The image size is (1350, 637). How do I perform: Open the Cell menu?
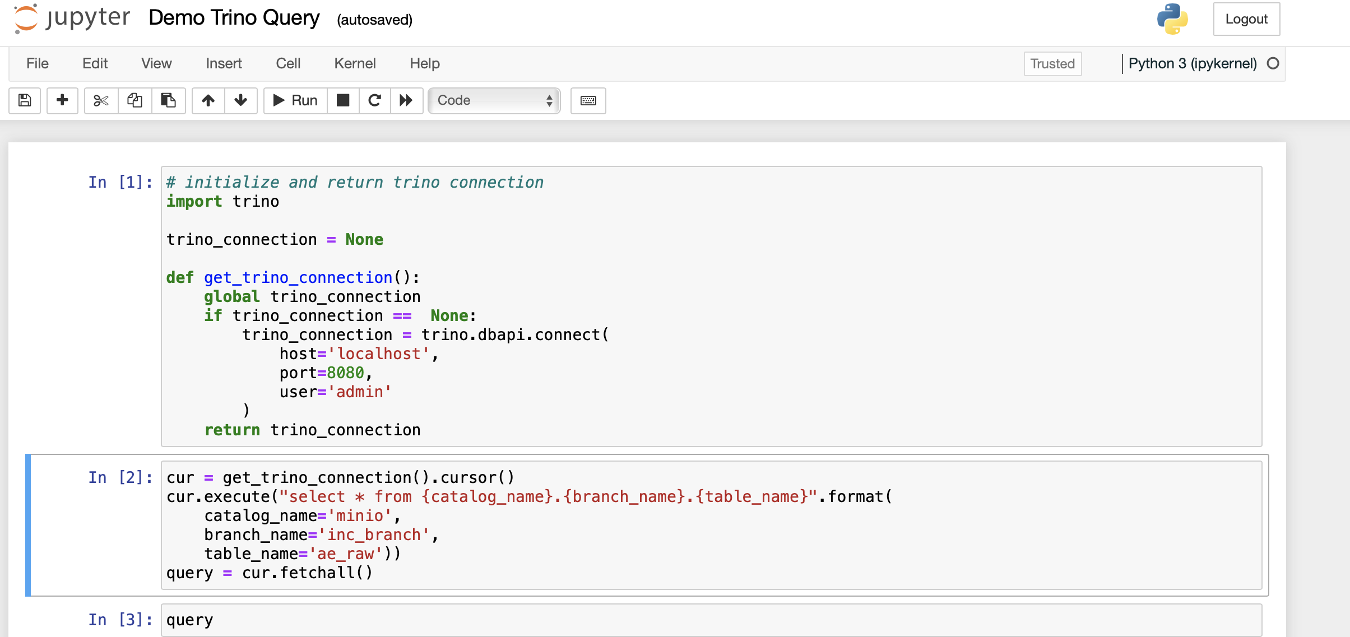288,63
